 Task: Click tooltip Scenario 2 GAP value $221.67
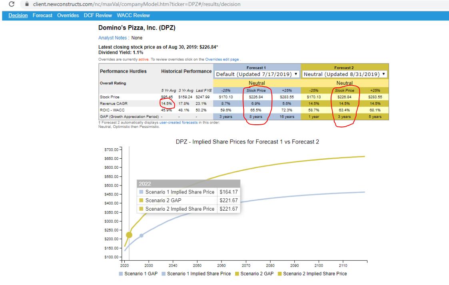click(229, 201)
